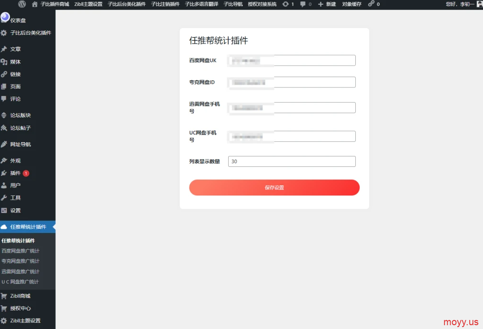The image size is (483, 329).
Task: Open 子比插件商城 in the admin bar
Action: pyautogui.click(x=55, y=4)
